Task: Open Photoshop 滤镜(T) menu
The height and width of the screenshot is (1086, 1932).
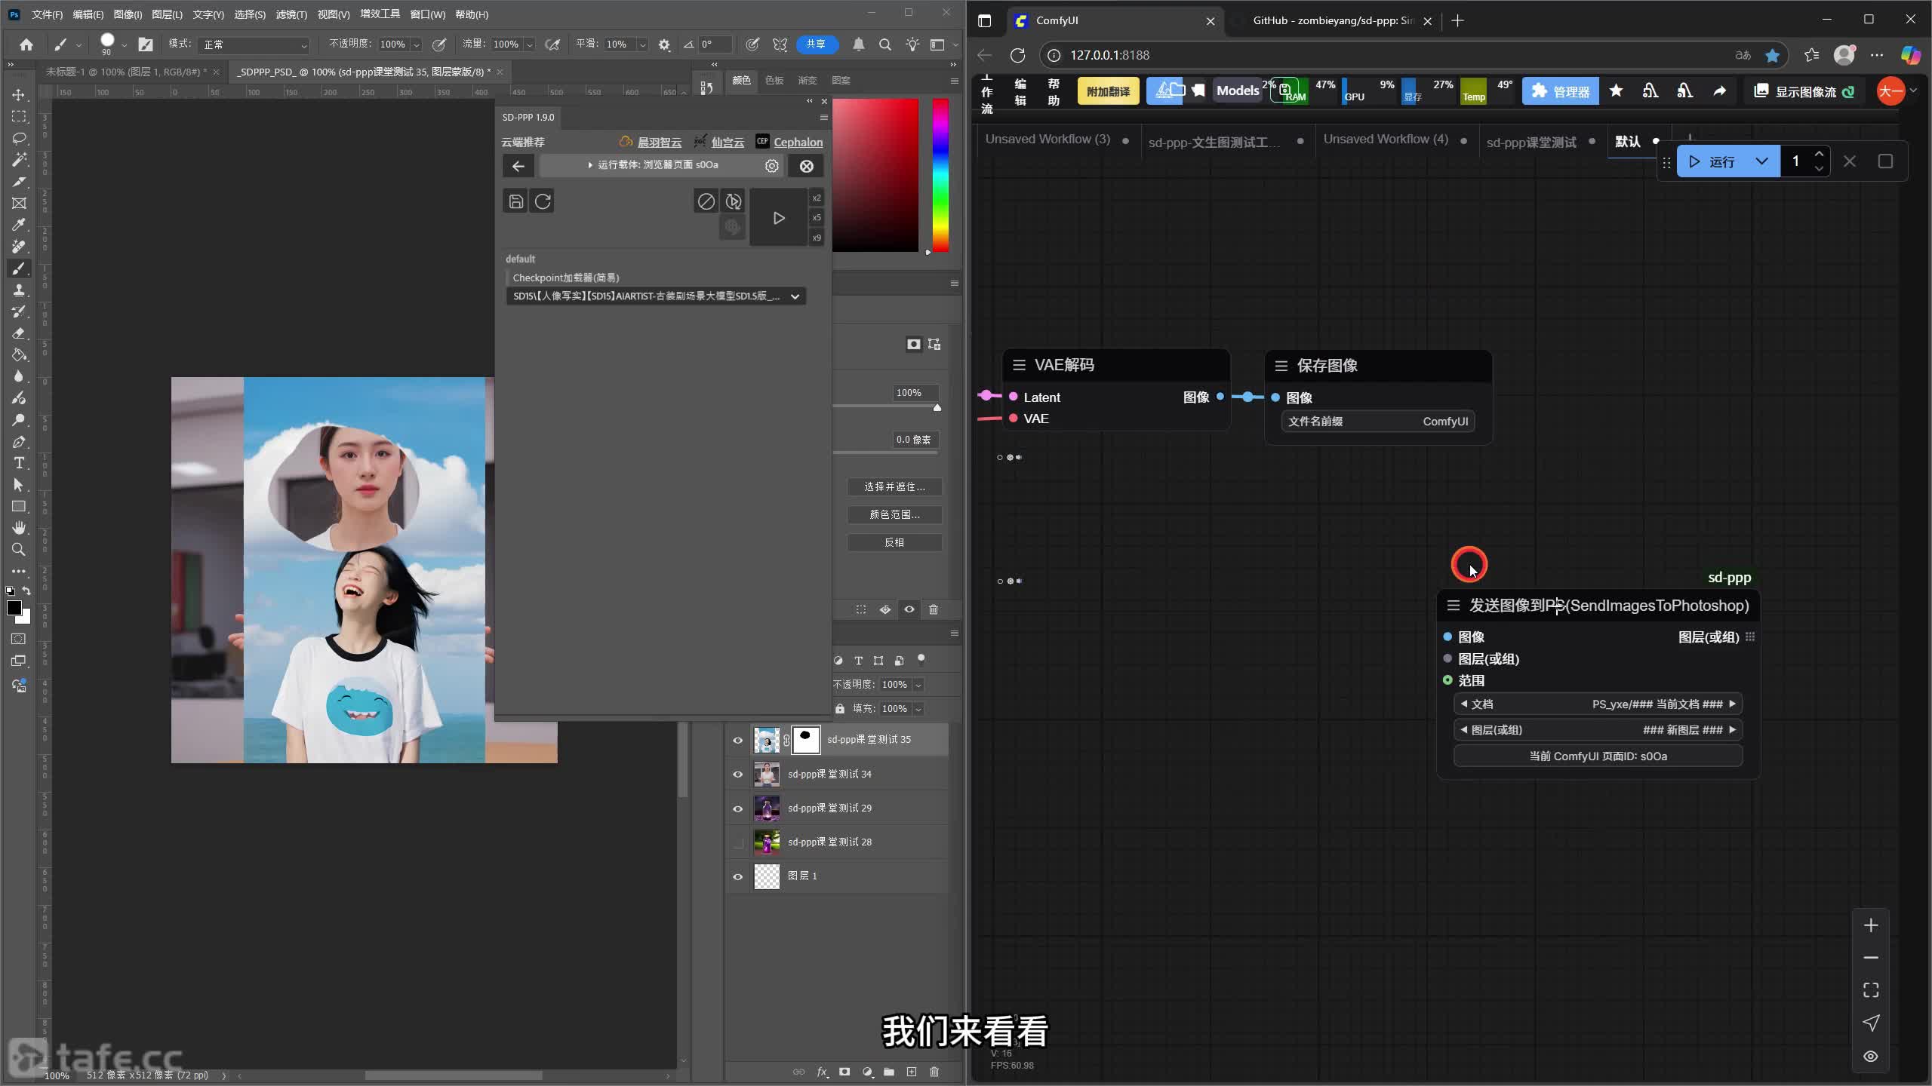Action: pyautogui.click(x=291, y=14)
